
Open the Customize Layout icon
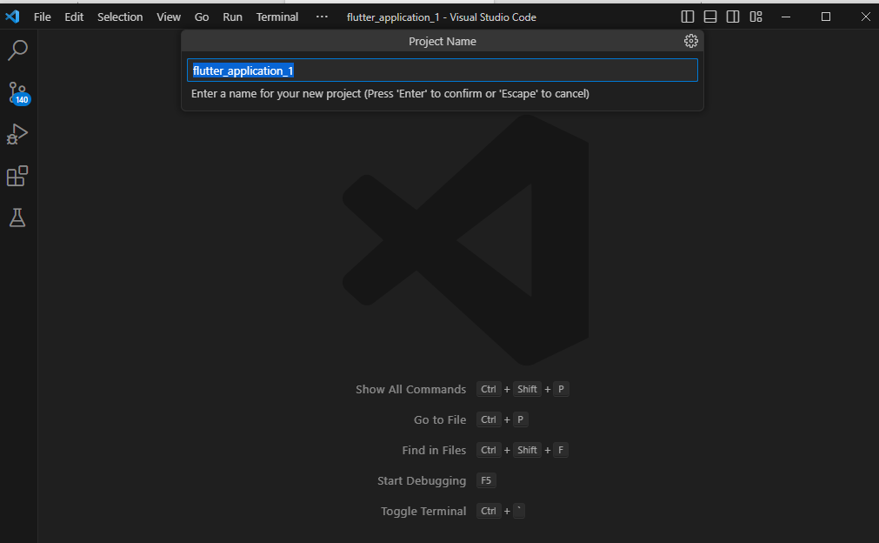pyautogui.click(x=756, y=17)
